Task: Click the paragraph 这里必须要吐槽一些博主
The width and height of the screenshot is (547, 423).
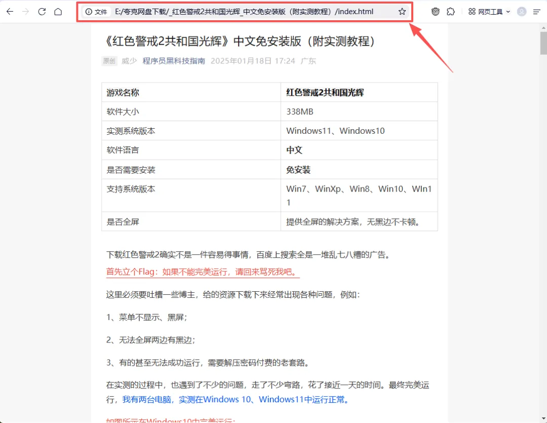Action: [x=232, y=294]
